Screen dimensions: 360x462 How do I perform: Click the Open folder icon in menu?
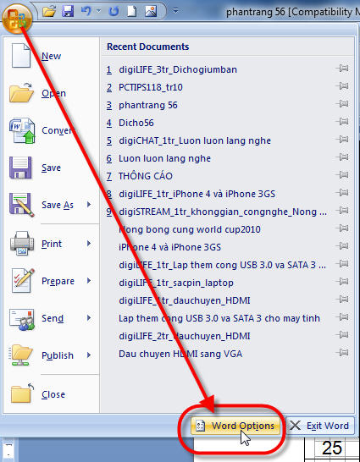[x=21, y=93]
